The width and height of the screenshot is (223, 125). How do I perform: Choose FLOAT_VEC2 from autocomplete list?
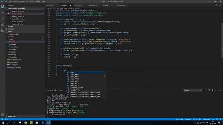(x=86, y=81)
